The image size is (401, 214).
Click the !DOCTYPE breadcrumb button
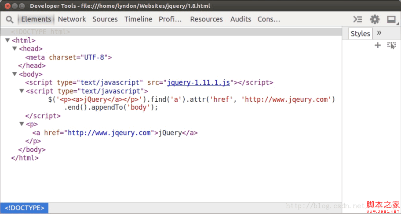24,208
